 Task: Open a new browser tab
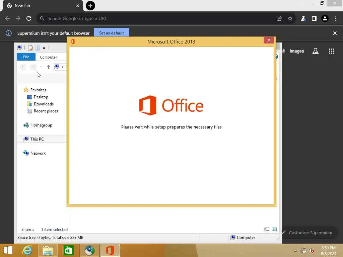pos(90,6)
